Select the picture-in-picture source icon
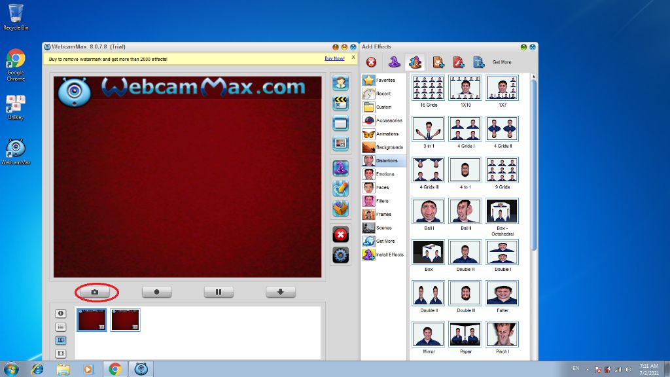Screen dimensions: 670x377 tap(340, 143)
